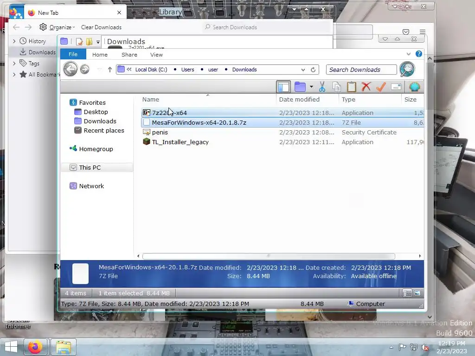Open the File ribbon tab

click(73, 54)
